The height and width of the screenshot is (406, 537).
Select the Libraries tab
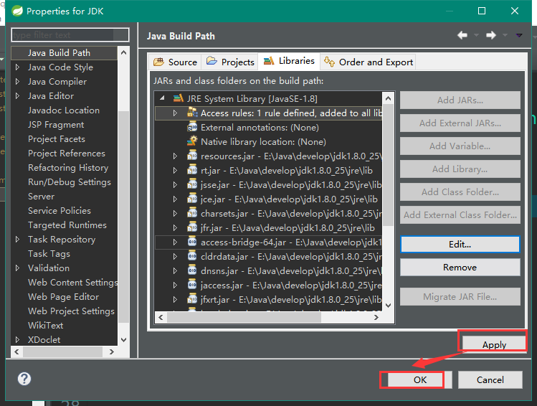pos(289,61)
